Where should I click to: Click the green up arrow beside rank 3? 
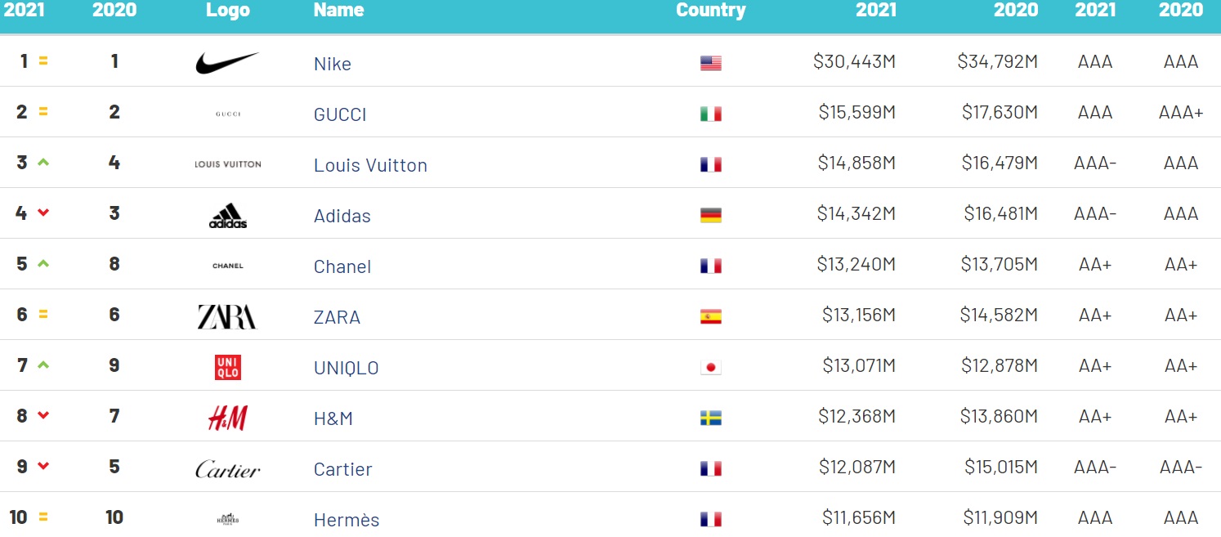[x=43, y=162]
